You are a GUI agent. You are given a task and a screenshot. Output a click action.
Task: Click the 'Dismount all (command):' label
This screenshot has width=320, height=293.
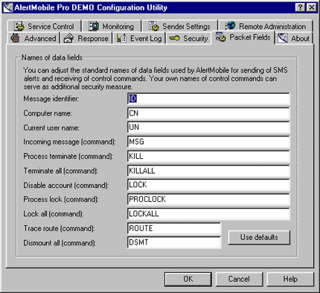(60, 243)
